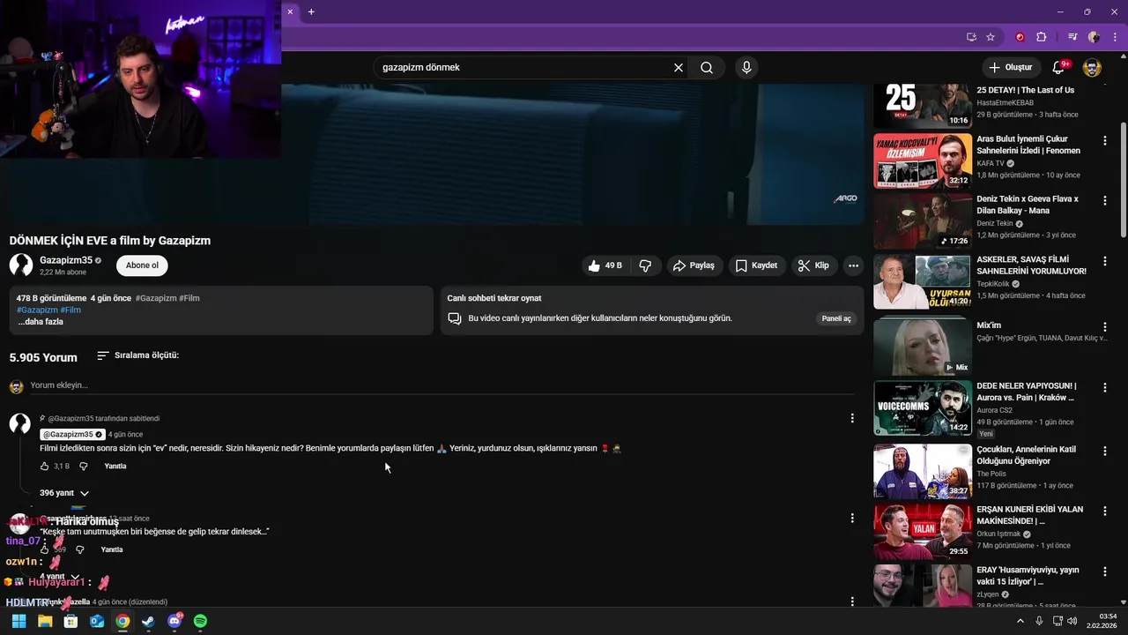Open the red extension icon in Chrome toolbar
The height and width of the screenshot is (635, 1128).
[x=1020, y=37]
